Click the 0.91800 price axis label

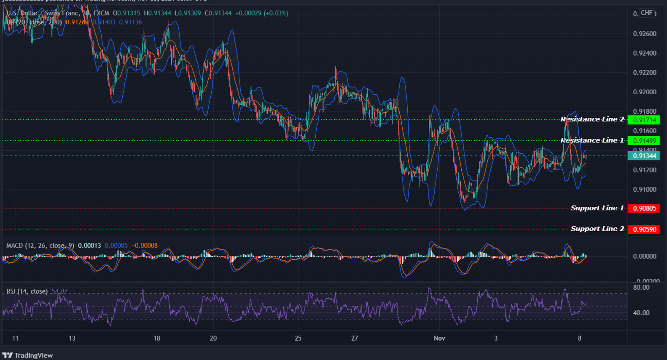(x=645, y=111)
